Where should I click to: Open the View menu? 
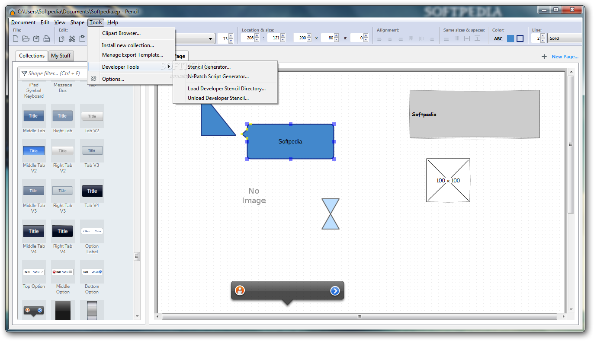point(60,22)
